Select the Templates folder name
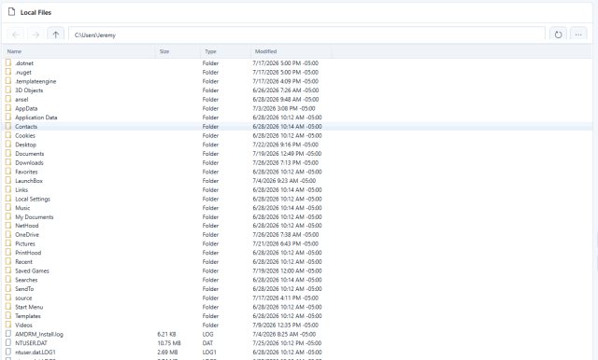Screen dimensions: 598x360 click(x=28, y=316)
